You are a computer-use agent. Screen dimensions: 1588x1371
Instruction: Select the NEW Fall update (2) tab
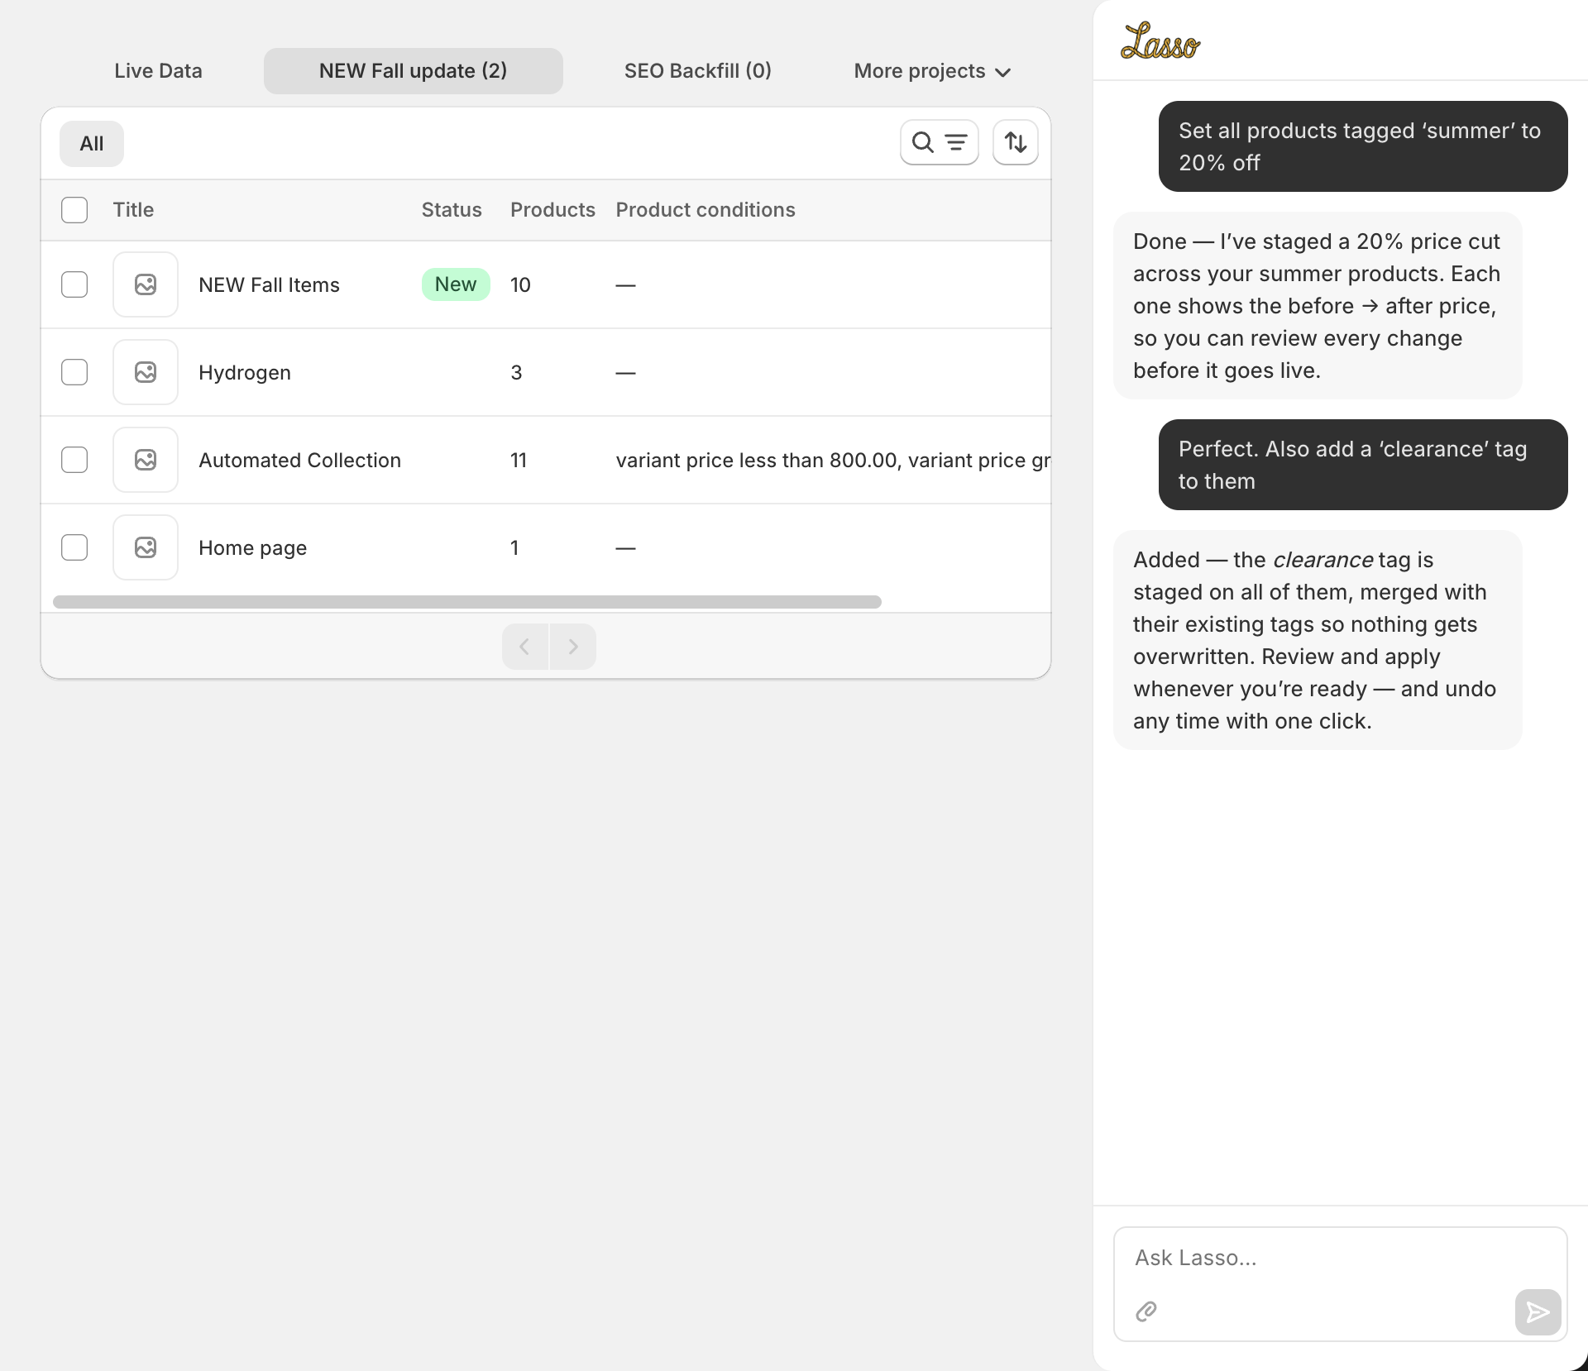(414, 71)
